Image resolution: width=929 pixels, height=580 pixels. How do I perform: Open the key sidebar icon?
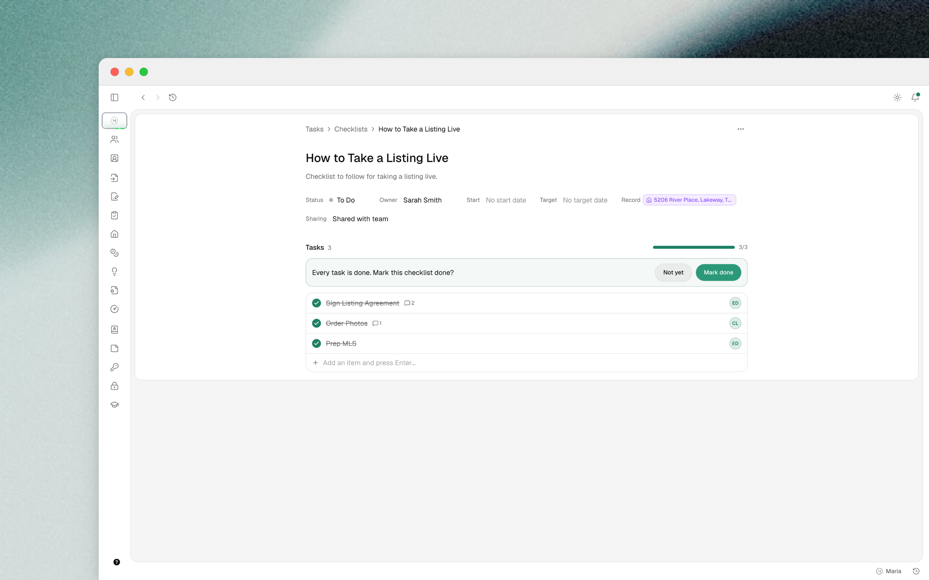(114, 367)
